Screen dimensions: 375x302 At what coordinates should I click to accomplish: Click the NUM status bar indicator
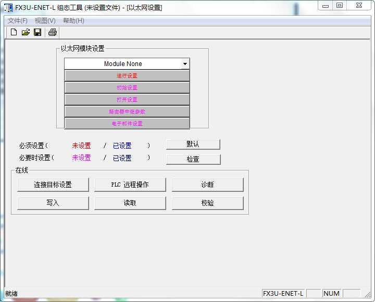pos(331,293)
